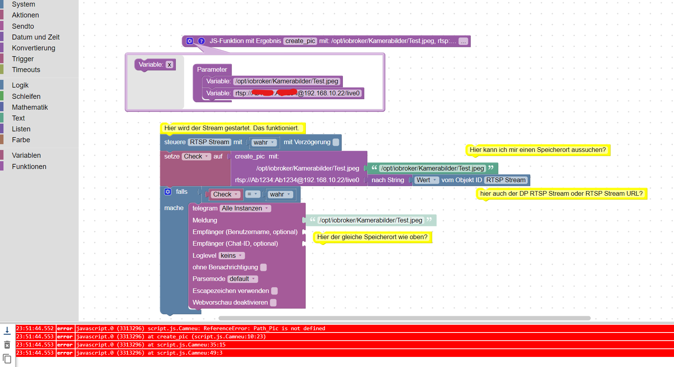
Task: Click log line 'at create_pic (script.js.Camneu:10:23)'
Action: (344, 337)
